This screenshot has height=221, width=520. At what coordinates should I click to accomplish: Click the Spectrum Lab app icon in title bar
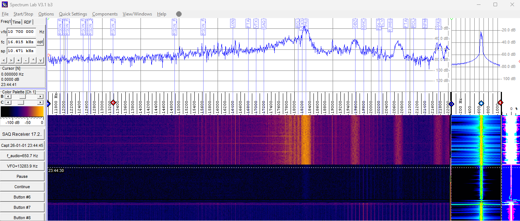point(5,4)
